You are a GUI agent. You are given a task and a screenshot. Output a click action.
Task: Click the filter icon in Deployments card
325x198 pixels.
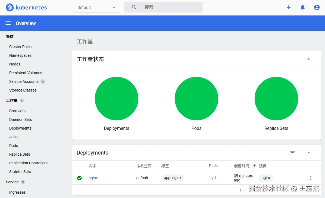click(292, 153)
